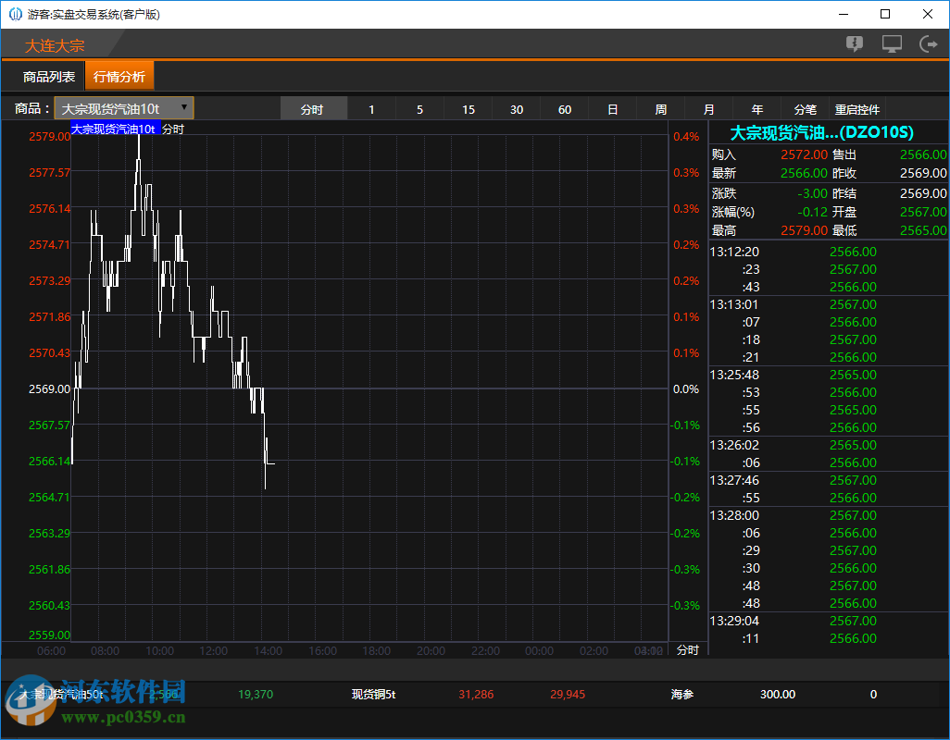
Task: Select the tick row at 13:28:00
Action: tap(828, 515)
